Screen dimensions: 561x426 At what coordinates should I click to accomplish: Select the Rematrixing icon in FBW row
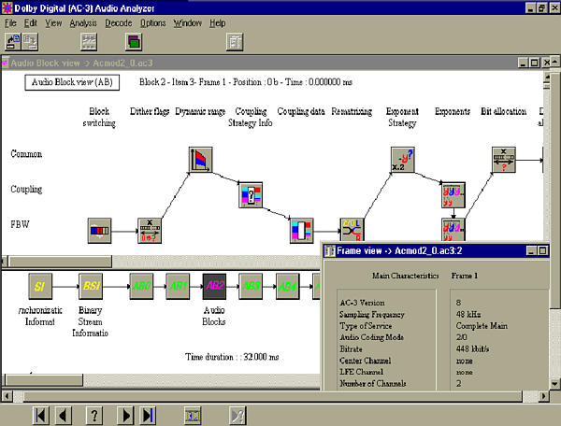352,230
